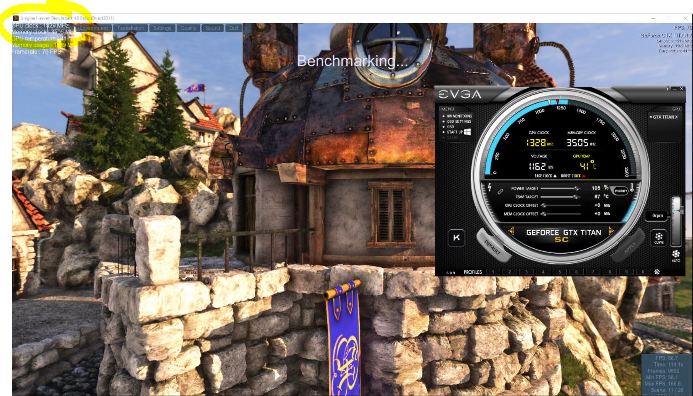
Task: Select profile slot 8
Action: pyautogui.click(x=610, y=272)
